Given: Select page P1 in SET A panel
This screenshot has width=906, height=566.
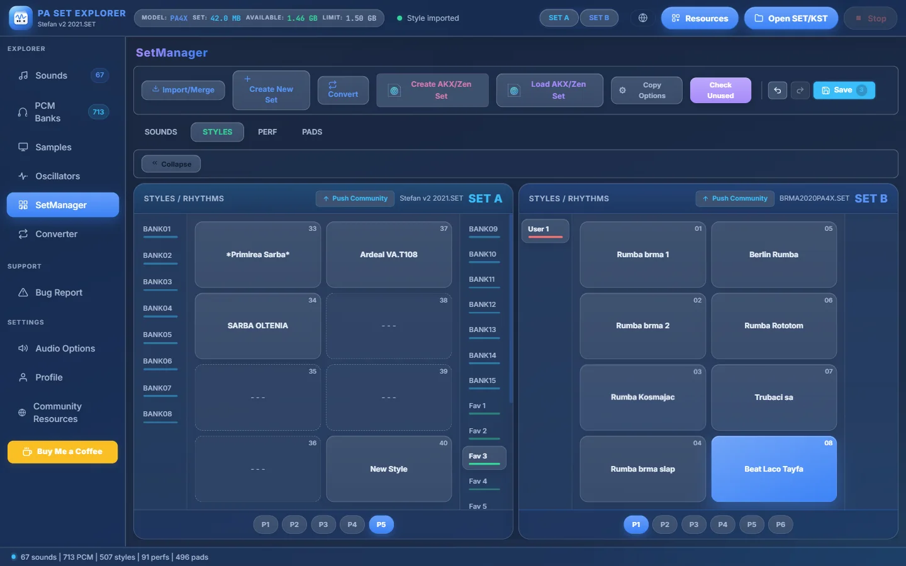Looking at the screenshot, I should click(266, 524).
